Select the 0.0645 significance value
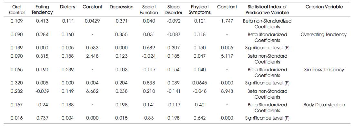354x126 pixels. click(199, 83)
